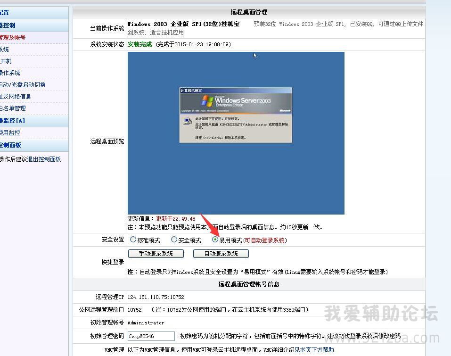Screen dimensions: 451x356
Task: Click the 控制面板 sidebar section header
Action: [34, 145]
